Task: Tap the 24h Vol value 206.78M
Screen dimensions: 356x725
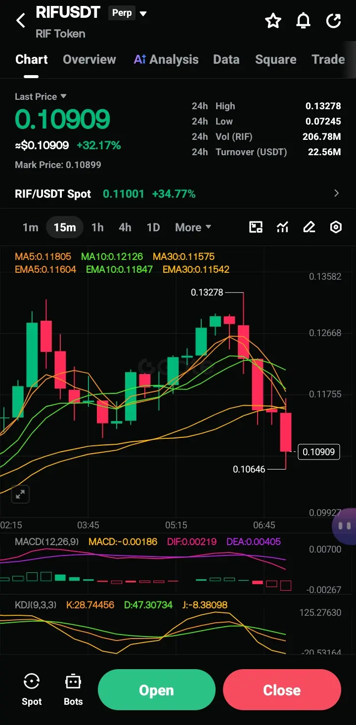Action: (321, 137)
